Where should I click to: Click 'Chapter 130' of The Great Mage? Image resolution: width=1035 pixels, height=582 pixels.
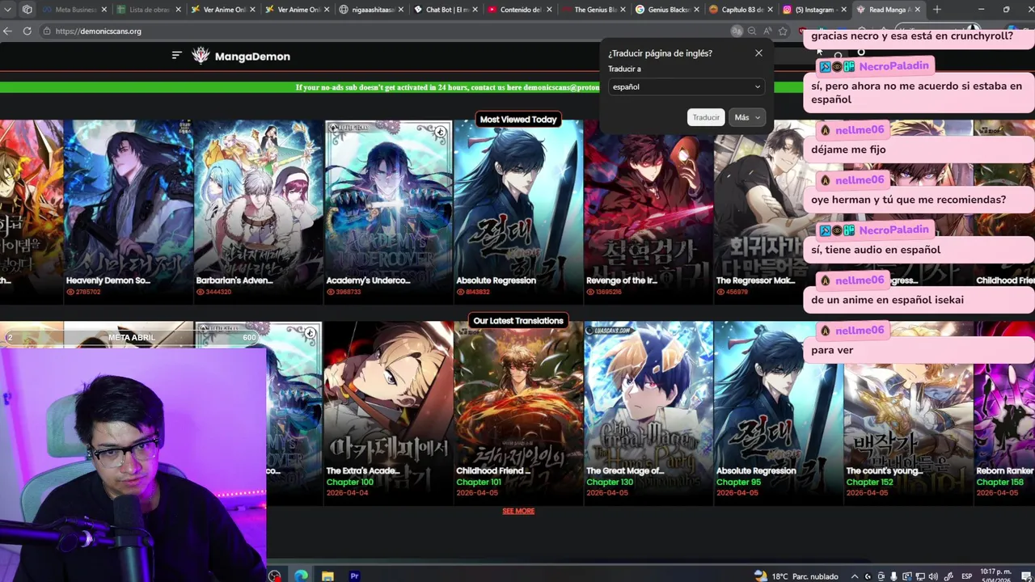610,482
